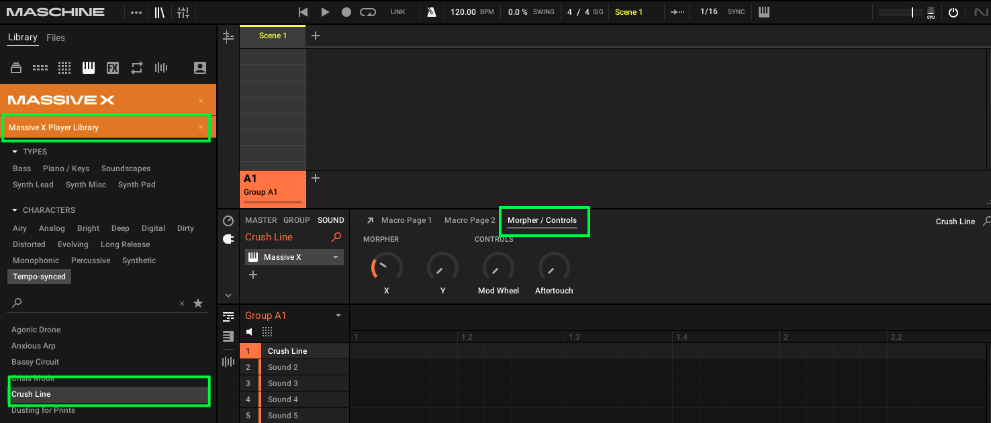
Task: Select the FX browser type icon
Action: point(113,68)
